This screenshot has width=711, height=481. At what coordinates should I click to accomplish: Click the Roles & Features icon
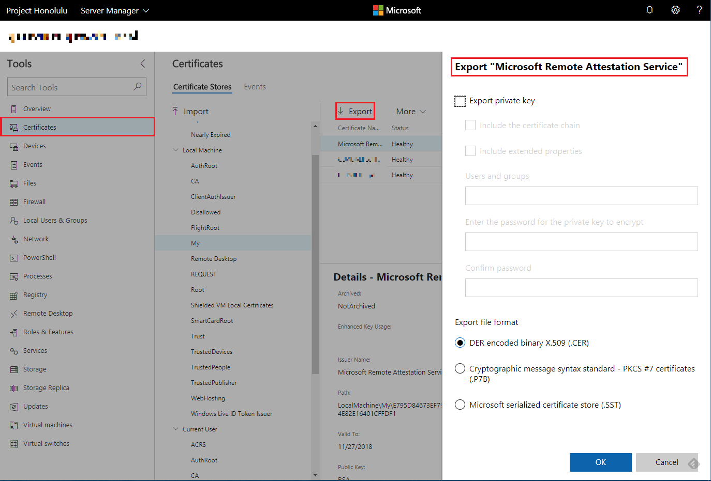(14, 332)
